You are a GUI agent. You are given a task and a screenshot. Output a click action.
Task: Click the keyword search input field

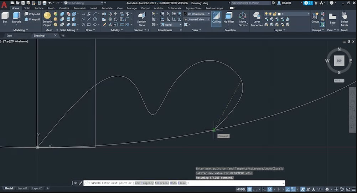pyautogui.click(x=250, y=3)
